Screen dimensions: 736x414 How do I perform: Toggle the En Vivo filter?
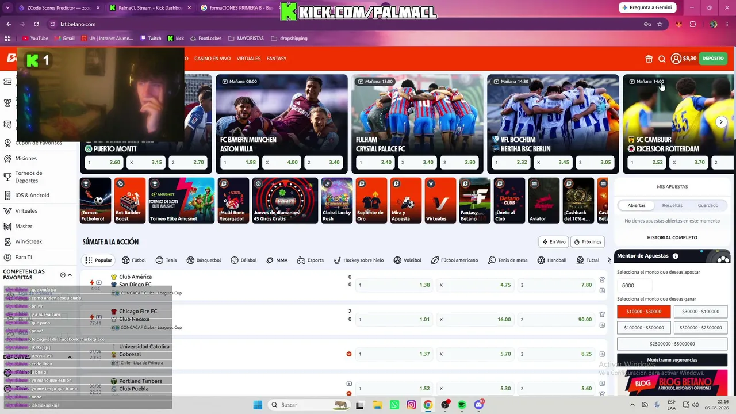(x=553, y=242)
